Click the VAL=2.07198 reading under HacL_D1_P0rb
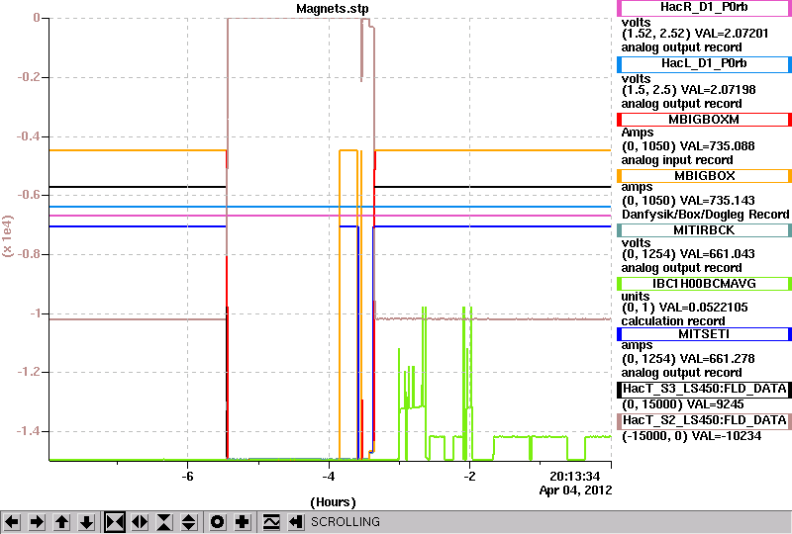 pyautogui.click(x=719, y=90)
